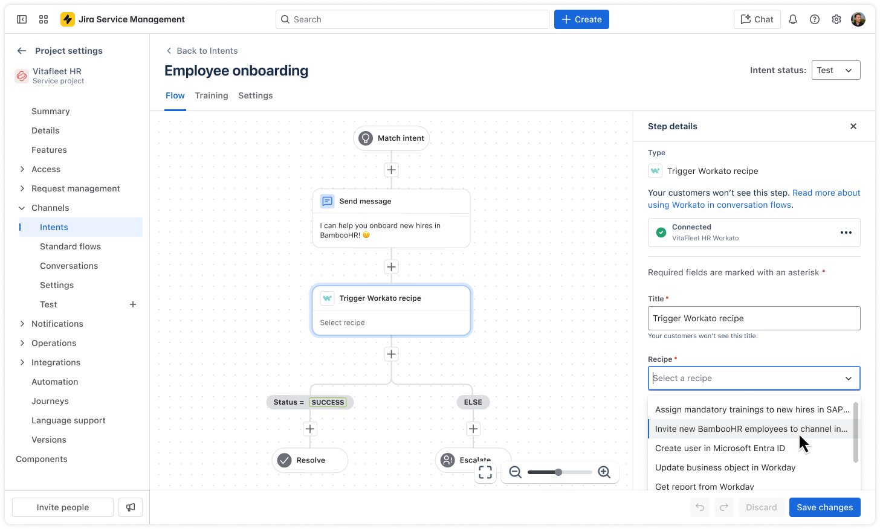Follow the Read more about using Workato link
Viewport: 880px width, 529px height.
(x=826, y=192)
